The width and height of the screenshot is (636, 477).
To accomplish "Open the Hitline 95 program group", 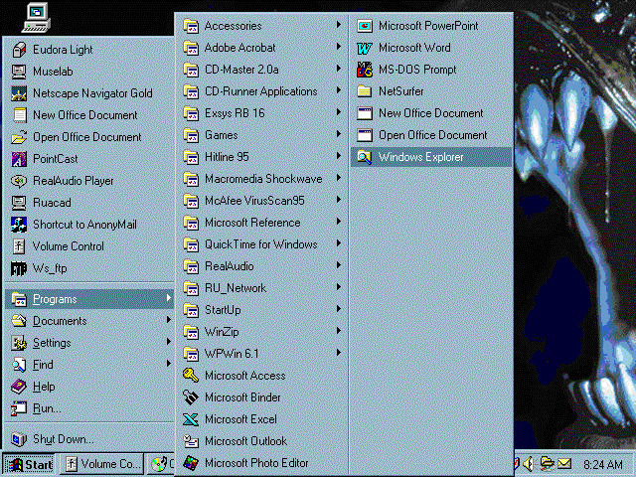I will coord(262,157).
